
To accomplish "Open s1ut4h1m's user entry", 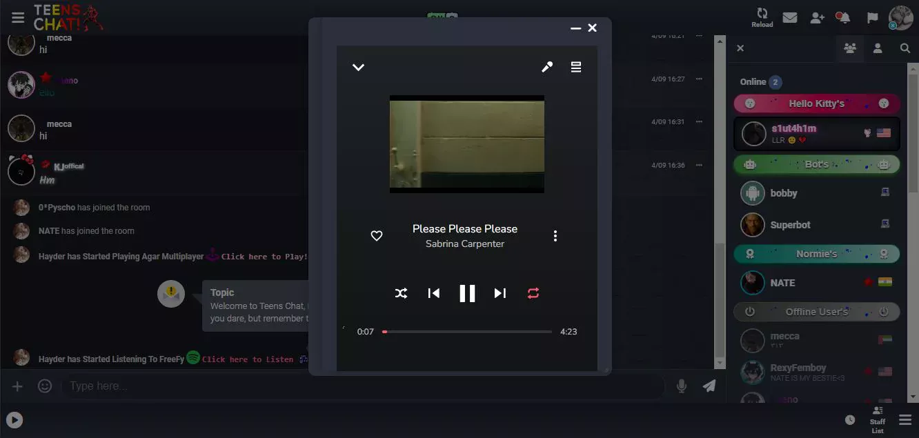I will pyautogui.click(x=817, y=134).
